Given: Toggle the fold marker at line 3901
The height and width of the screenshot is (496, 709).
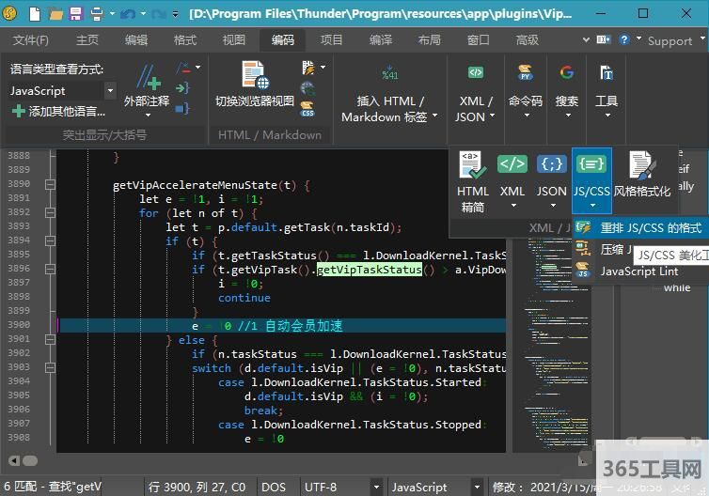Looking at the screenshot, I should (x=49, y=340).
